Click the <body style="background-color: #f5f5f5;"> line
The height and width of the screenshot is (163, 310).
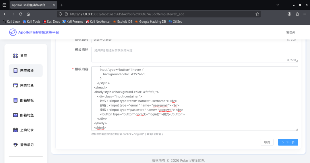(126, 92)
